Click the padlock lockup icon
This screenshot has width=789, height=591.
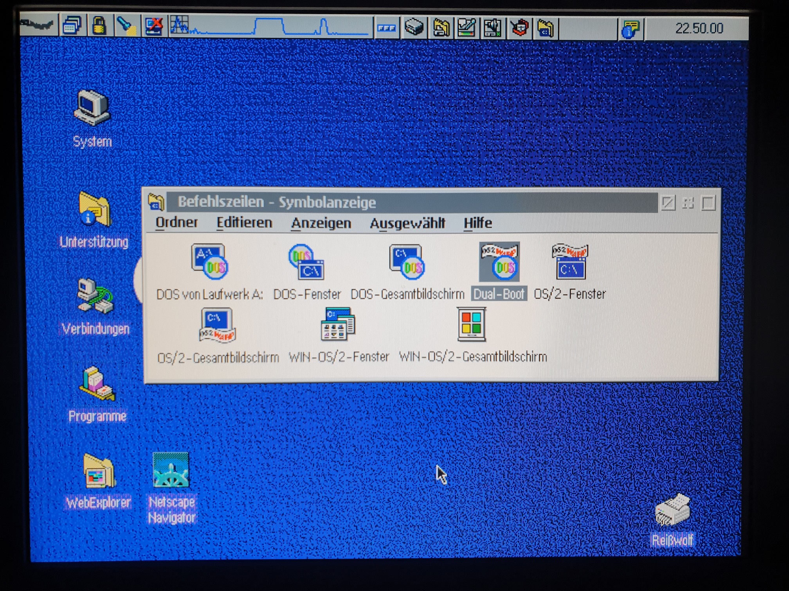[x=99, y=26]
